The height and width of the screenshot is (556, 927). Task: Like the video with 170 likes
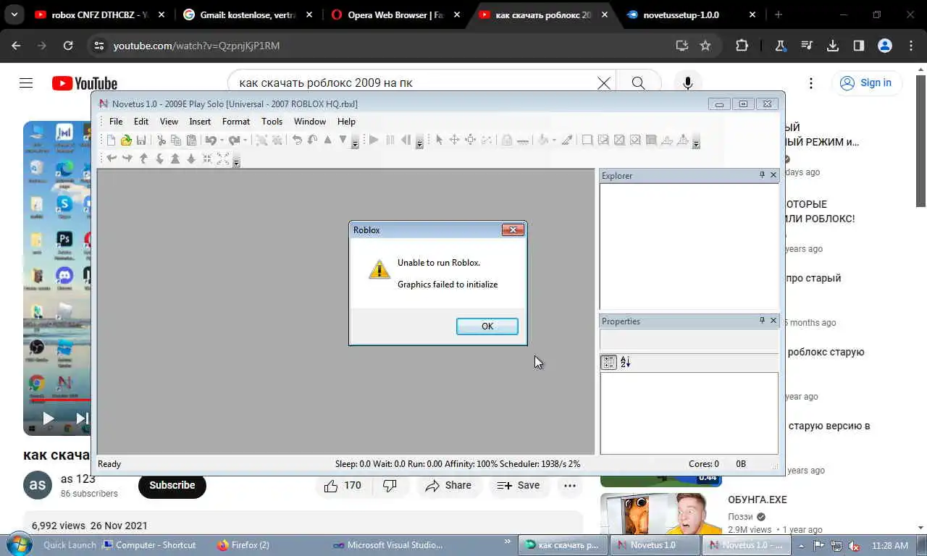click(344, 485)
